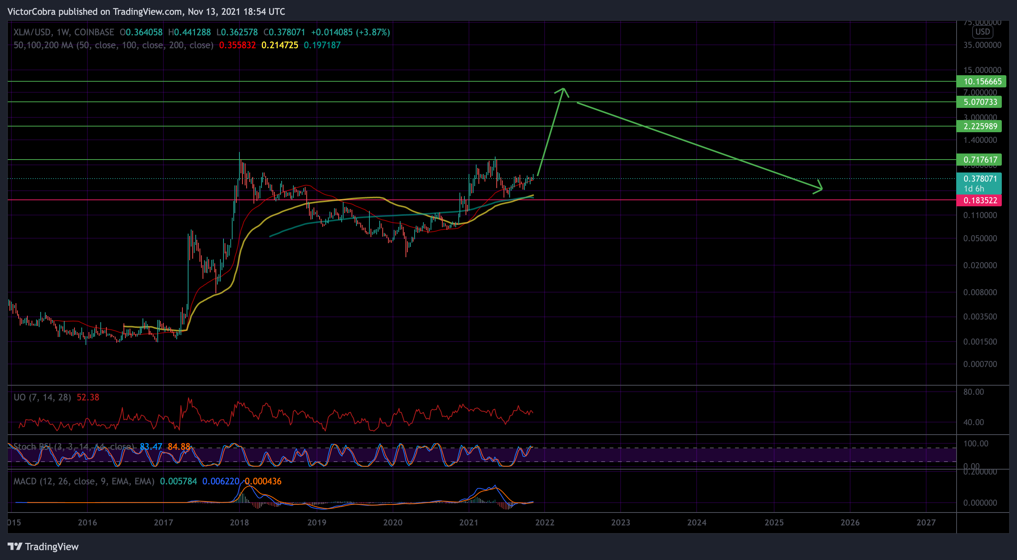This screenshot has width=1017, height=560.
Task: Click the MACD (12, 26, close, 9) label
Action: click(84, 481)
